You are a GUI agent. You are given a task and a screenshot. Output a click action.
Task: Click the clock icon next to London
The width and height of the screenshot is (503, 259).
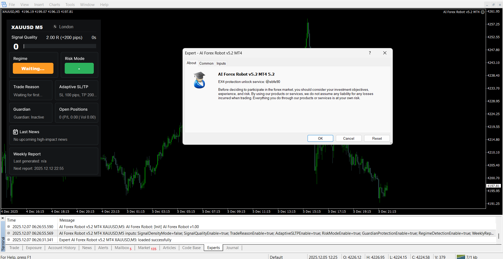(x=55, y=27)
